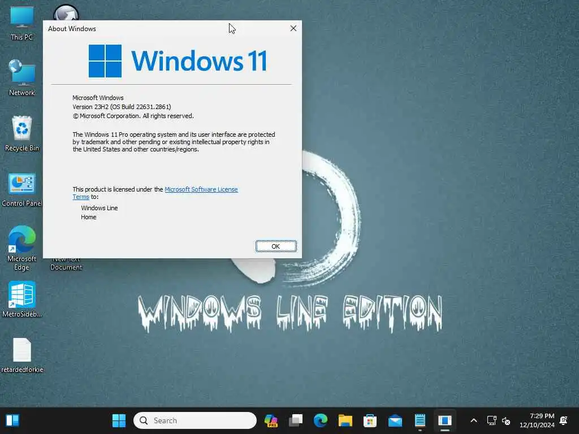
Task: Select the active winver taskbar icon
Action: click(x=445, y=420)
